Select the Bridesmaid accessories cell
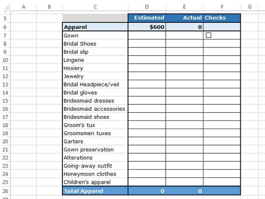The height and width of the screenshot is (199, 265). pos(95,109)
